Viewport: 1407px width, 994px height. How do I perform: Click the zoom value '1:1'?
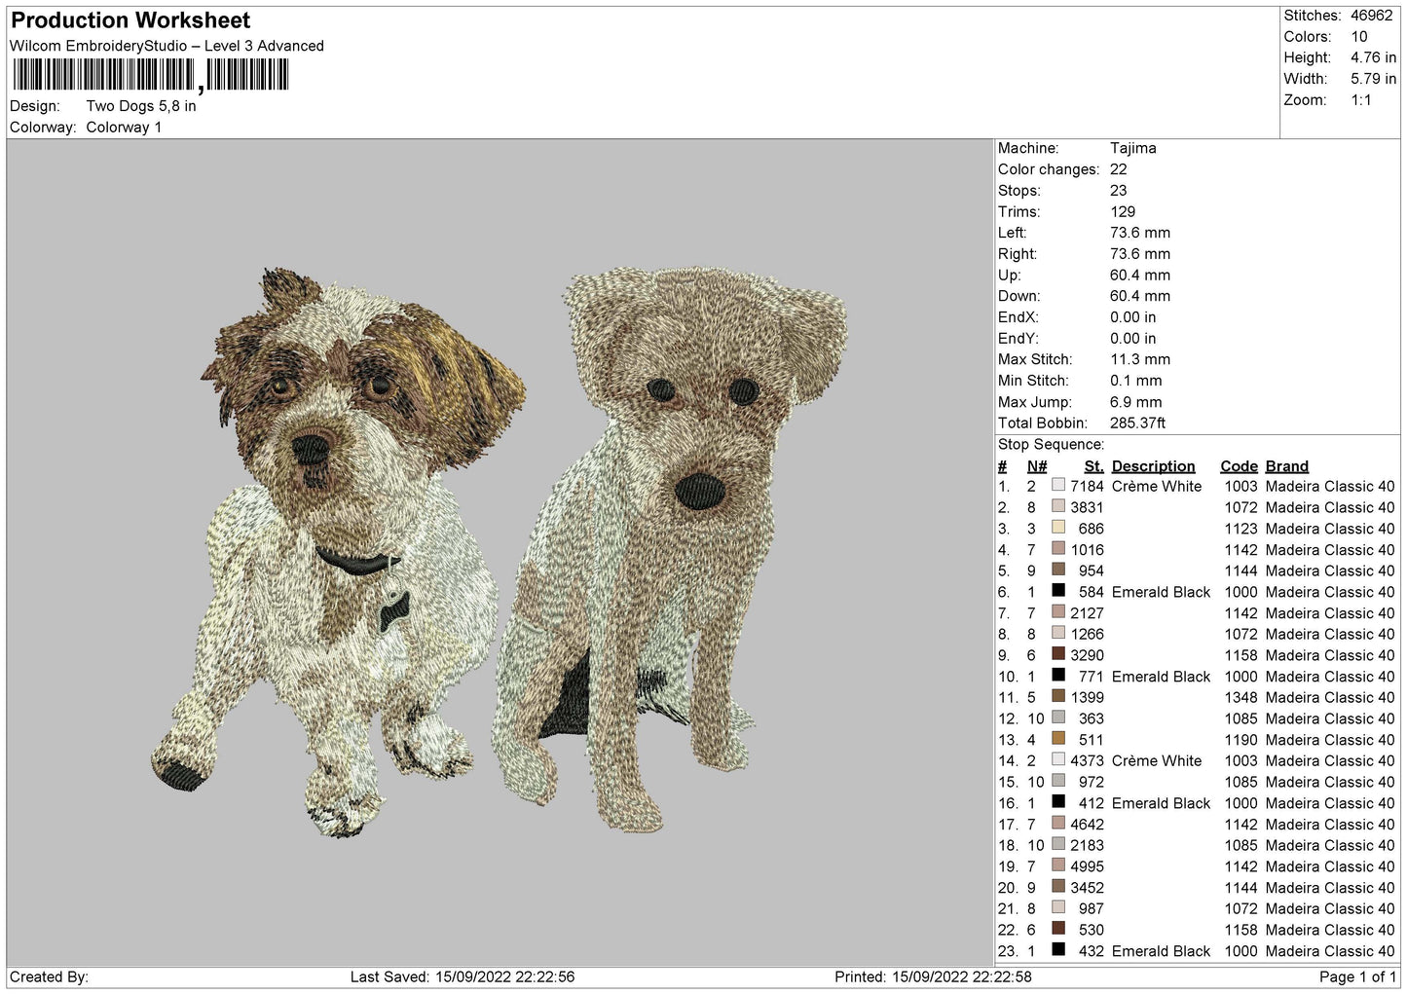1360,100
